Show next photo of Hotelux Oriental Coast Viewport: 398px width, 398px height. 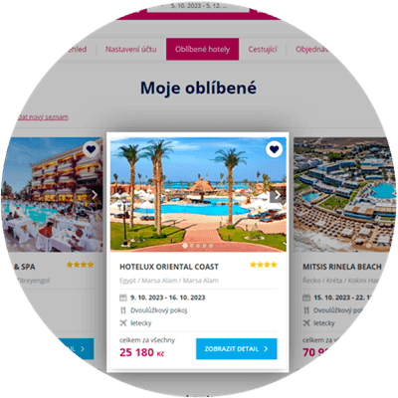pos(277,196)
